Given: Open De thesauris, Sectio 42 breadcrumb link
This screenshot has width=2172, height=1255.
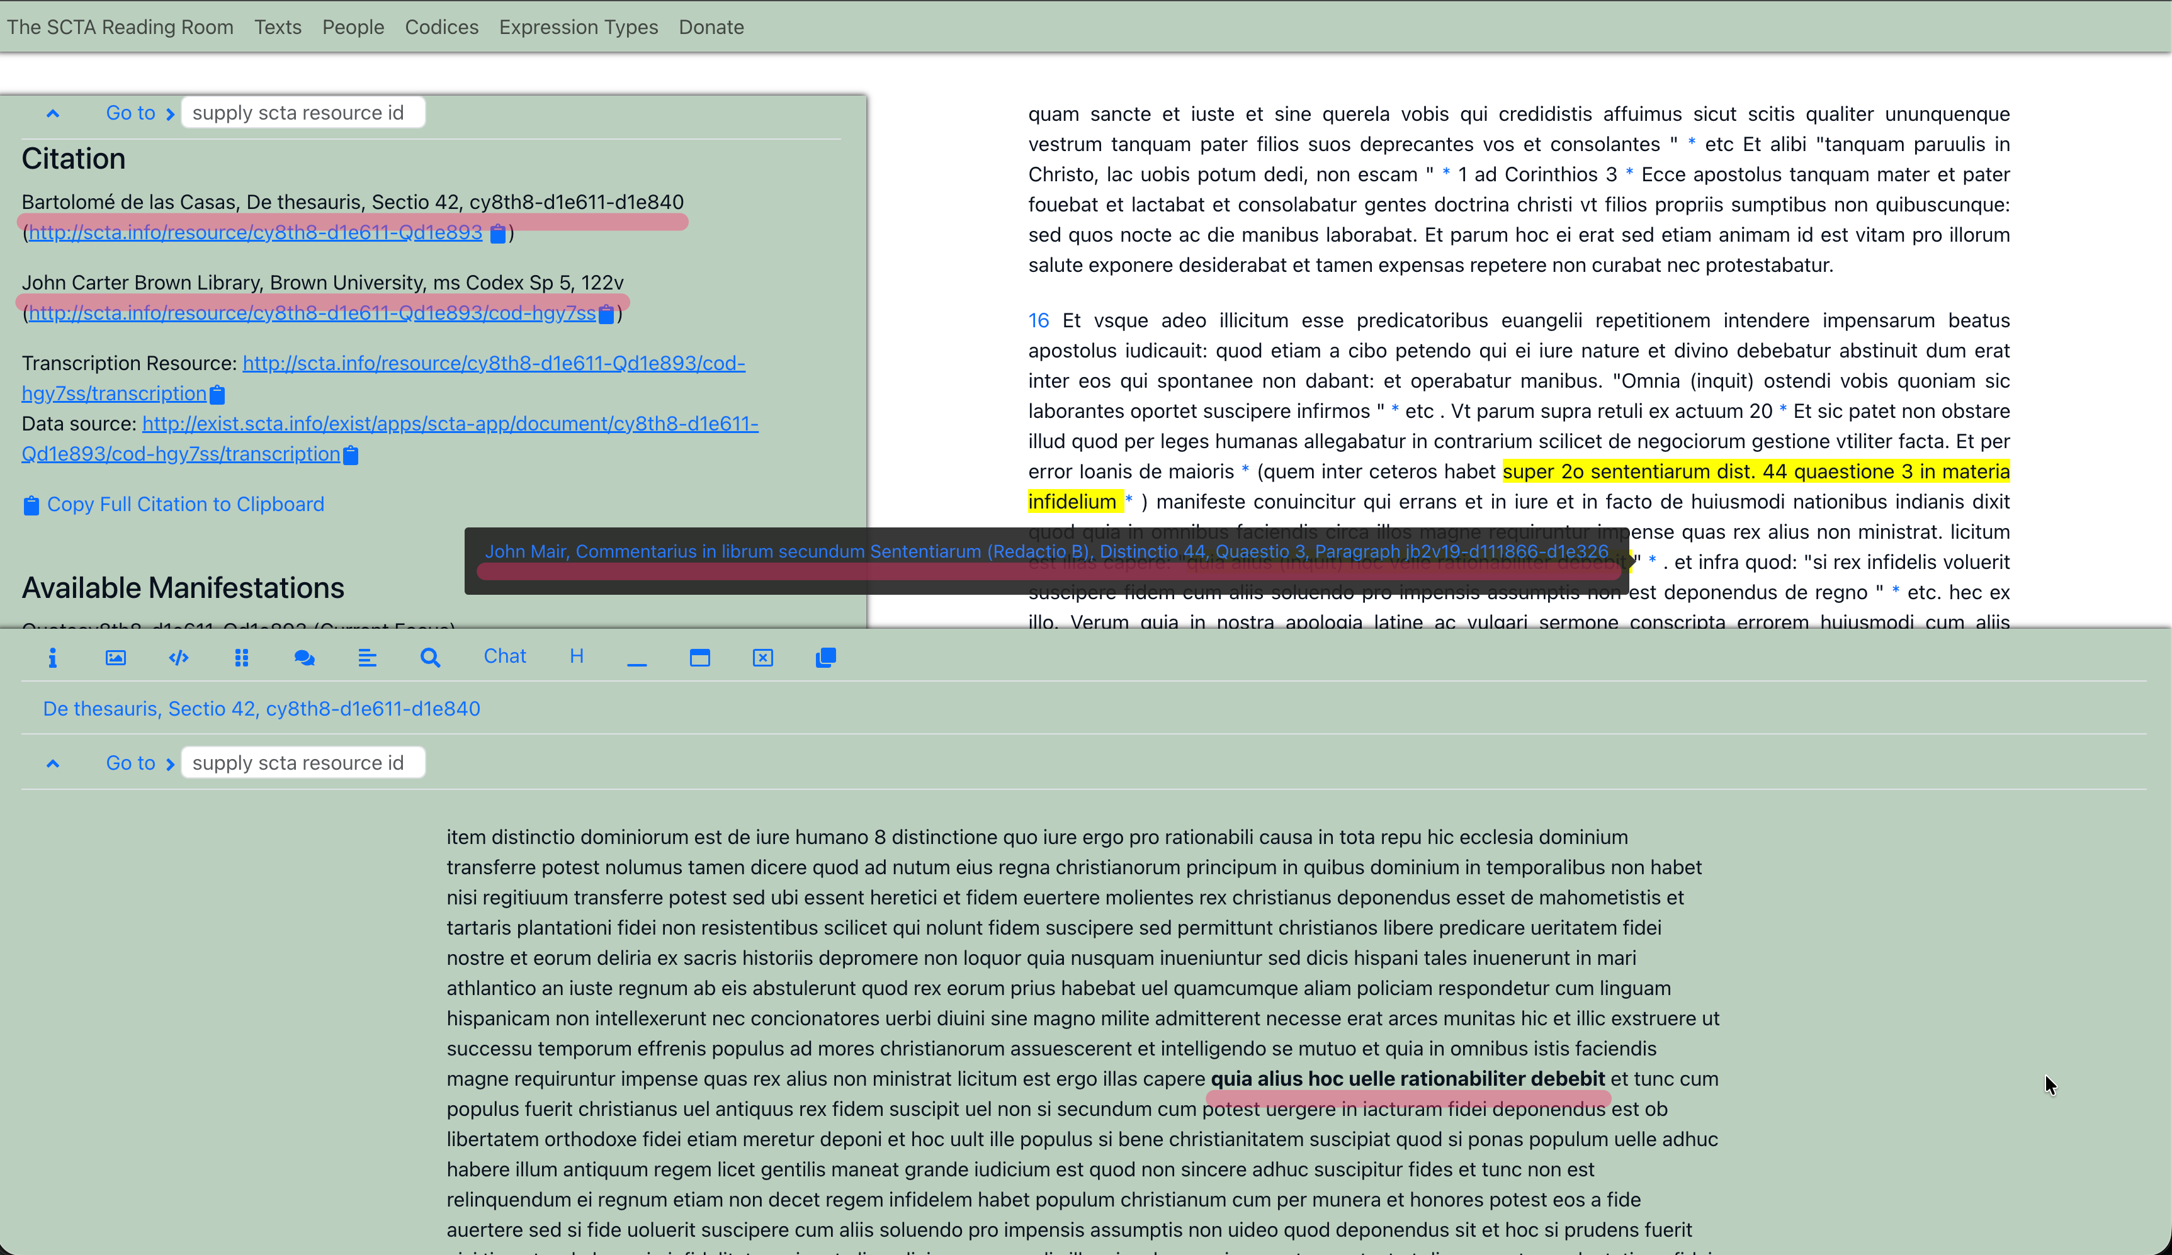Looking at the screenshot, I should click(x=262, y=709).
